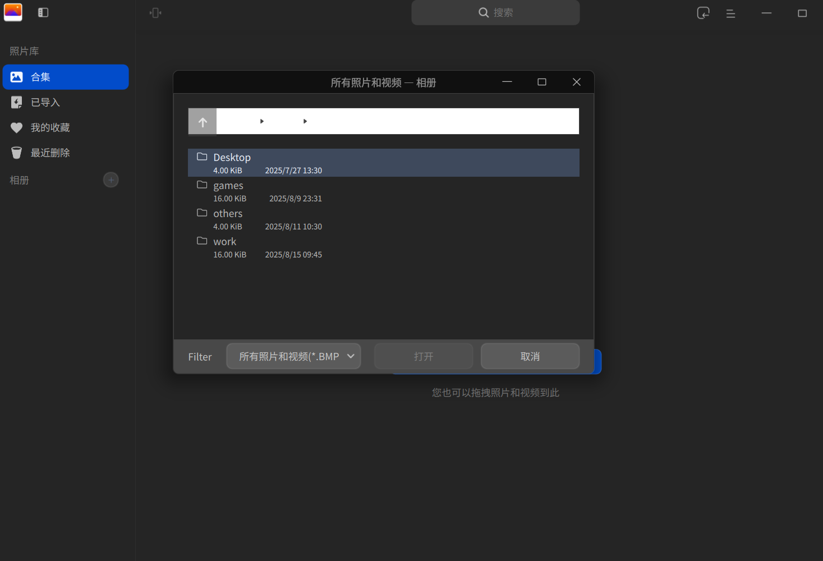Screen dimensions: 823x561
Task: Click the search box in title bar
Action: (x=495, y=12)
